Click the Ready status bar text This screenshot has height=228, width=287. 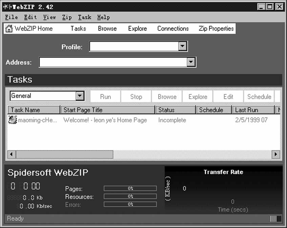pyautogui.click(x=15, y=219)
